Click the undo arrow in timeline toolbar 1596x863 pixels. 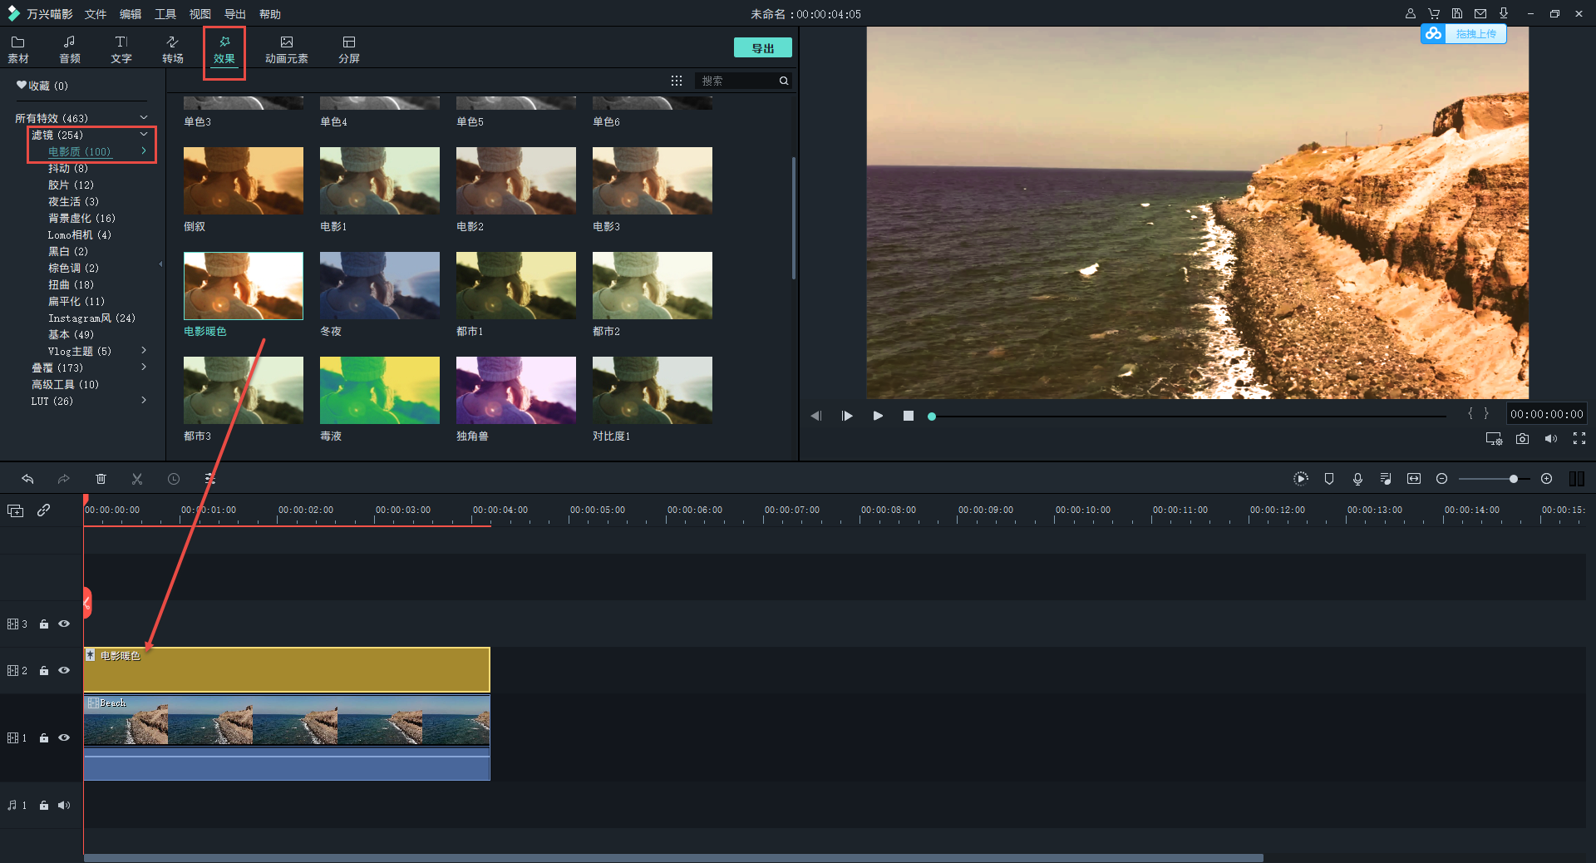(27, 479)
